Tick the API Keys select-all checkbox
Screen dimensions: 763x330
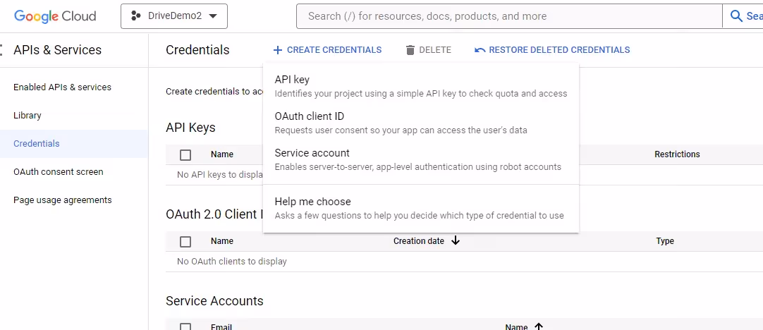[x=185, y=155]
